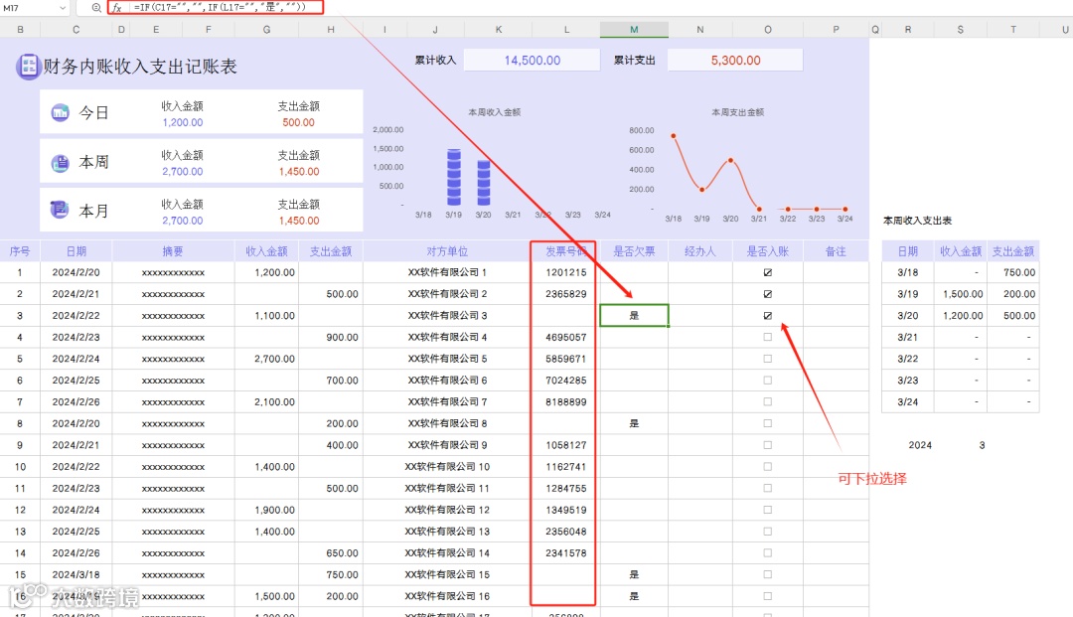Image resolution: width=1073 pixels, height=617 pixels.
Task: Click the 发票号码 column header cell
Action: click(x=565, y=251)
